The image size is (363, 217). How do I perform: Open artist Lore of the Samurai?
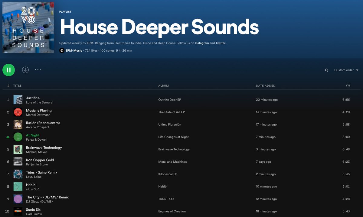(40, 103)
